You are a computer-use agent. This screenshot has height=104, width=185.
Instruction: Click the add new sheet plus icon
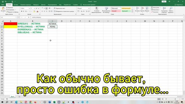coord(19,96)
